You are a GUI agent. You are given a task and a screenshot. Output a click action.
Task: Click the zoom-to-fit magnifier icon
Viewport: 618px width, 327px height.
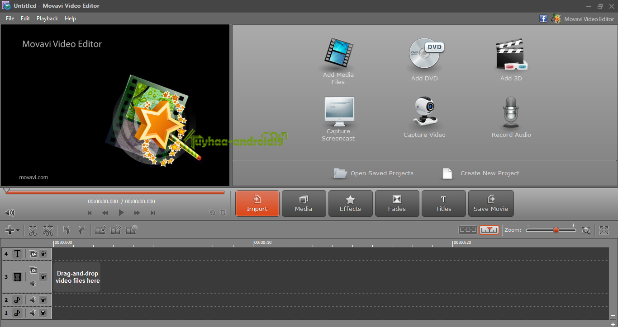point(586,230)
